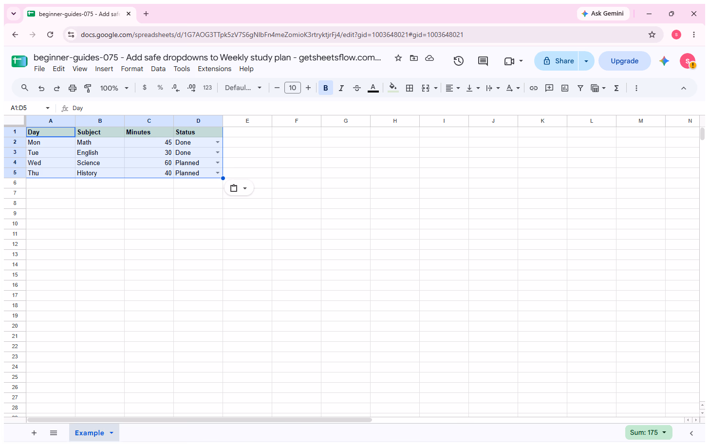This screenshot has width=709, height=446.
Task: Add a new sheet with plus
Action: coord(34,433)
